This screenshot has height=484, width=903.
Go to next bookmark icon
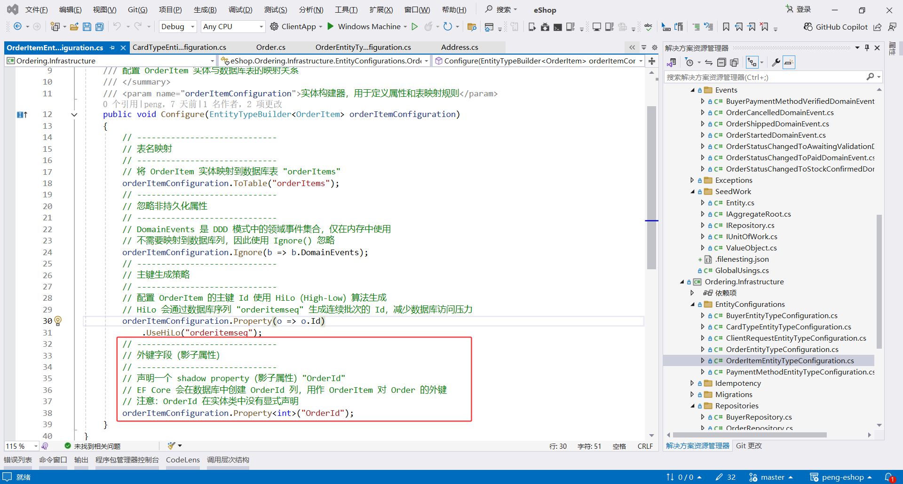[752, 27]
